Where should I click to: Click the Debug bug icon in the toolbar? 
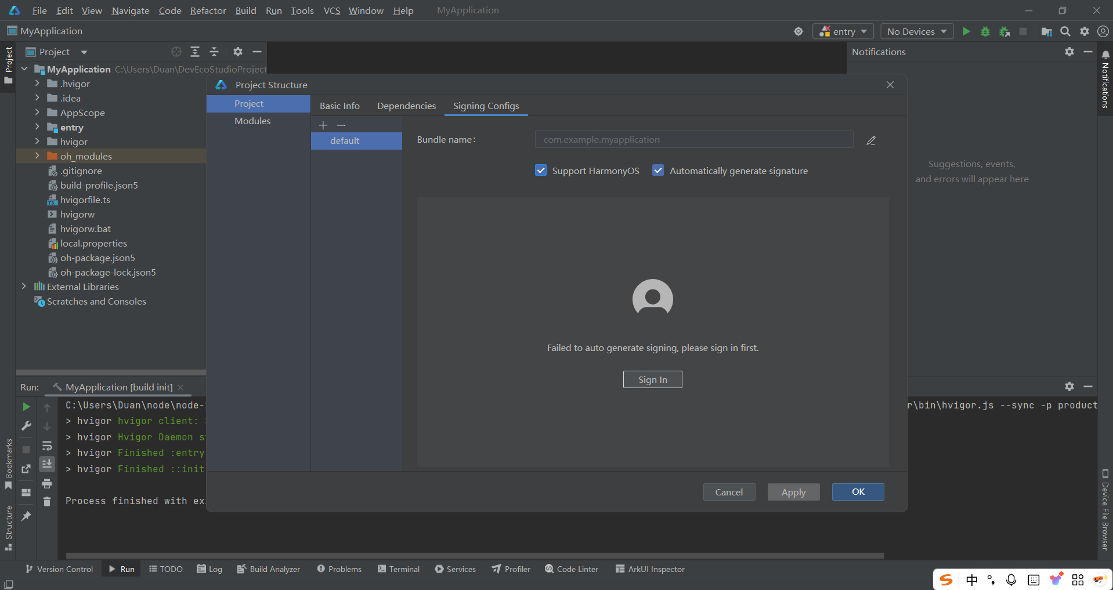click(985, 31)
